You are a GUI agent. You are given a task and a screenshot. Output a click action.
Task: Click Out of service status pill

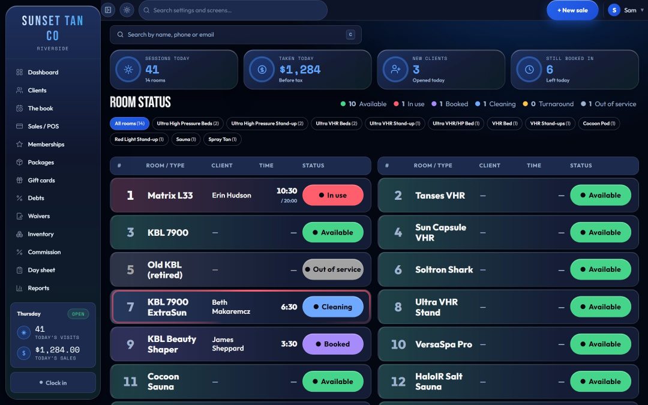(x=332, y=269)
